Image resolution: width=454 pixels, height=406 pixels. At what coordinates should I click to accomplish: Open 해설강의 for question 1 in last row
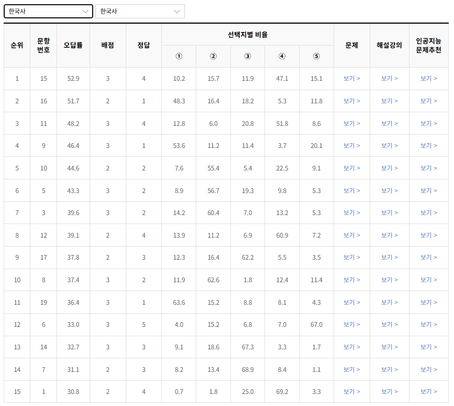tap(390, 391)
